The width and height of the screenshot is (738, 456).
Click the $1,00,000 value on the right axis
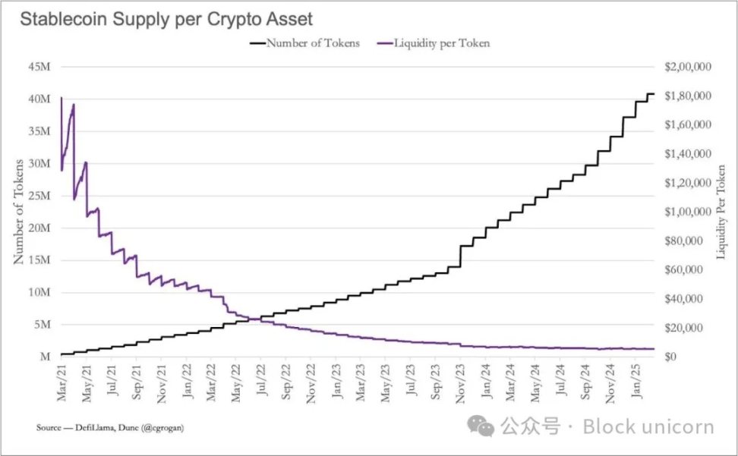[x=687, y=212]
